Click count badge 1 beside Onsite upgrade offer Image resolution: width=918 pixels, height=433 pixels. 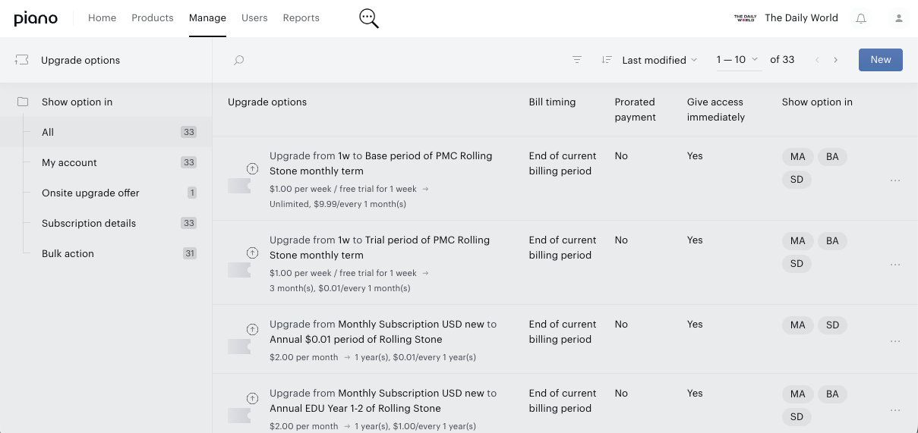(192, 193)
